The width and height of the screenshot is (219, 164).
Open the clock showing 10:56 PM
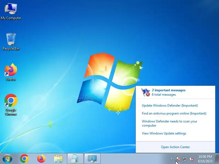[x=205, y=159]
